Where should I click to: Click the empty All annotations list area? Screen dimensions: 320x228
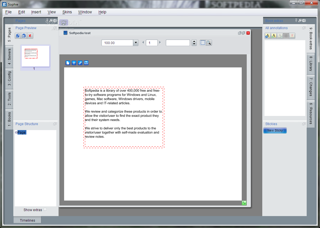tap(285, 78)
